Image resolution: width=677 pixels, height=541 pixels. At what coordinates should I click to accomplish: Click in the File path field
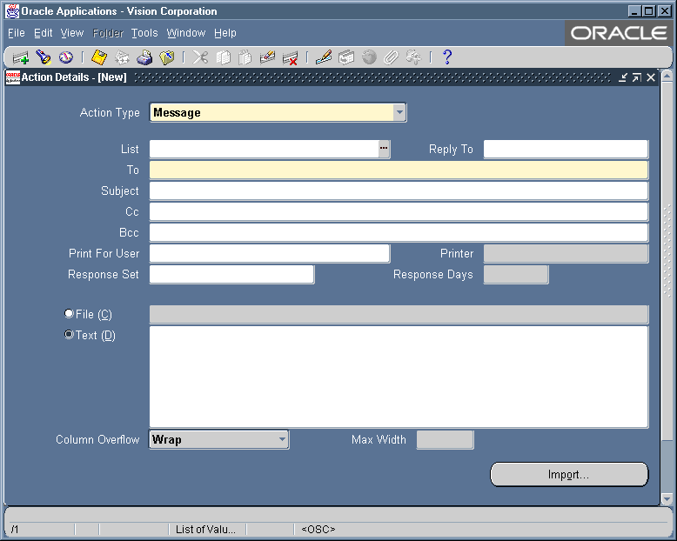click(x=399, y=314)
